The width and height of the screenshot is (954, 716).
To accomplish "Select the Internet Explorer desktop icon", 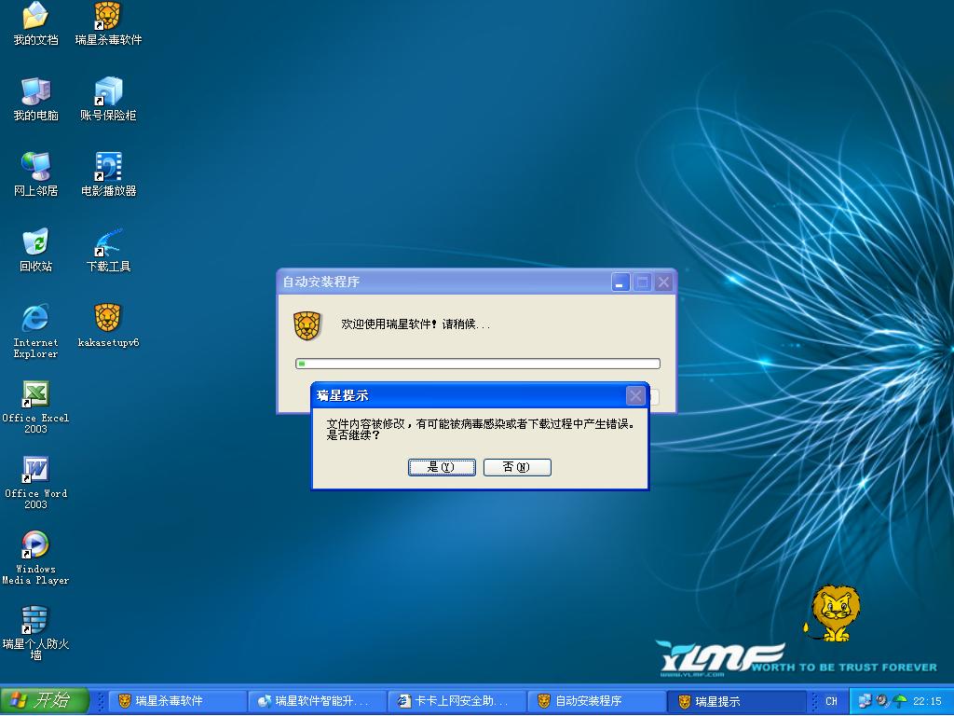I will click(x=35, y=331).
